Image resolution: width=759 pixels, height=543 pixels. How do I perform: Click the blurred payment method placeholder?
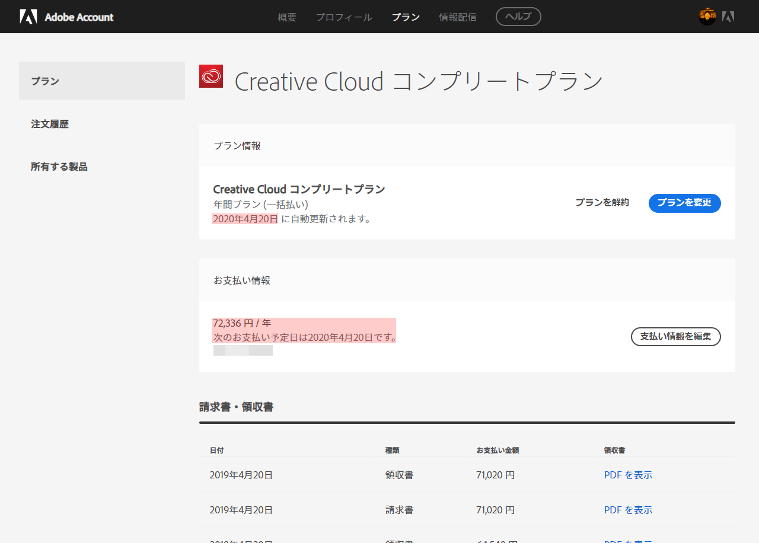[243, 350]
